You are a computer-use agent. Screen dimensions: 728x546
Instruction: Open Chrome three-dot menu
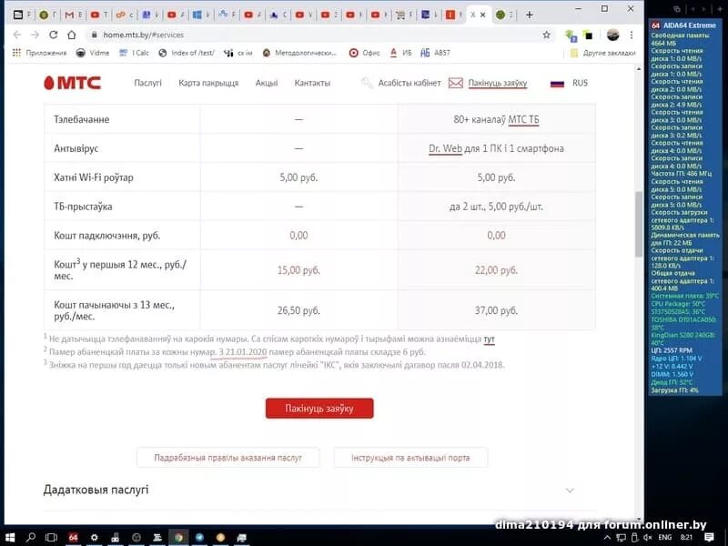[632, 35]
